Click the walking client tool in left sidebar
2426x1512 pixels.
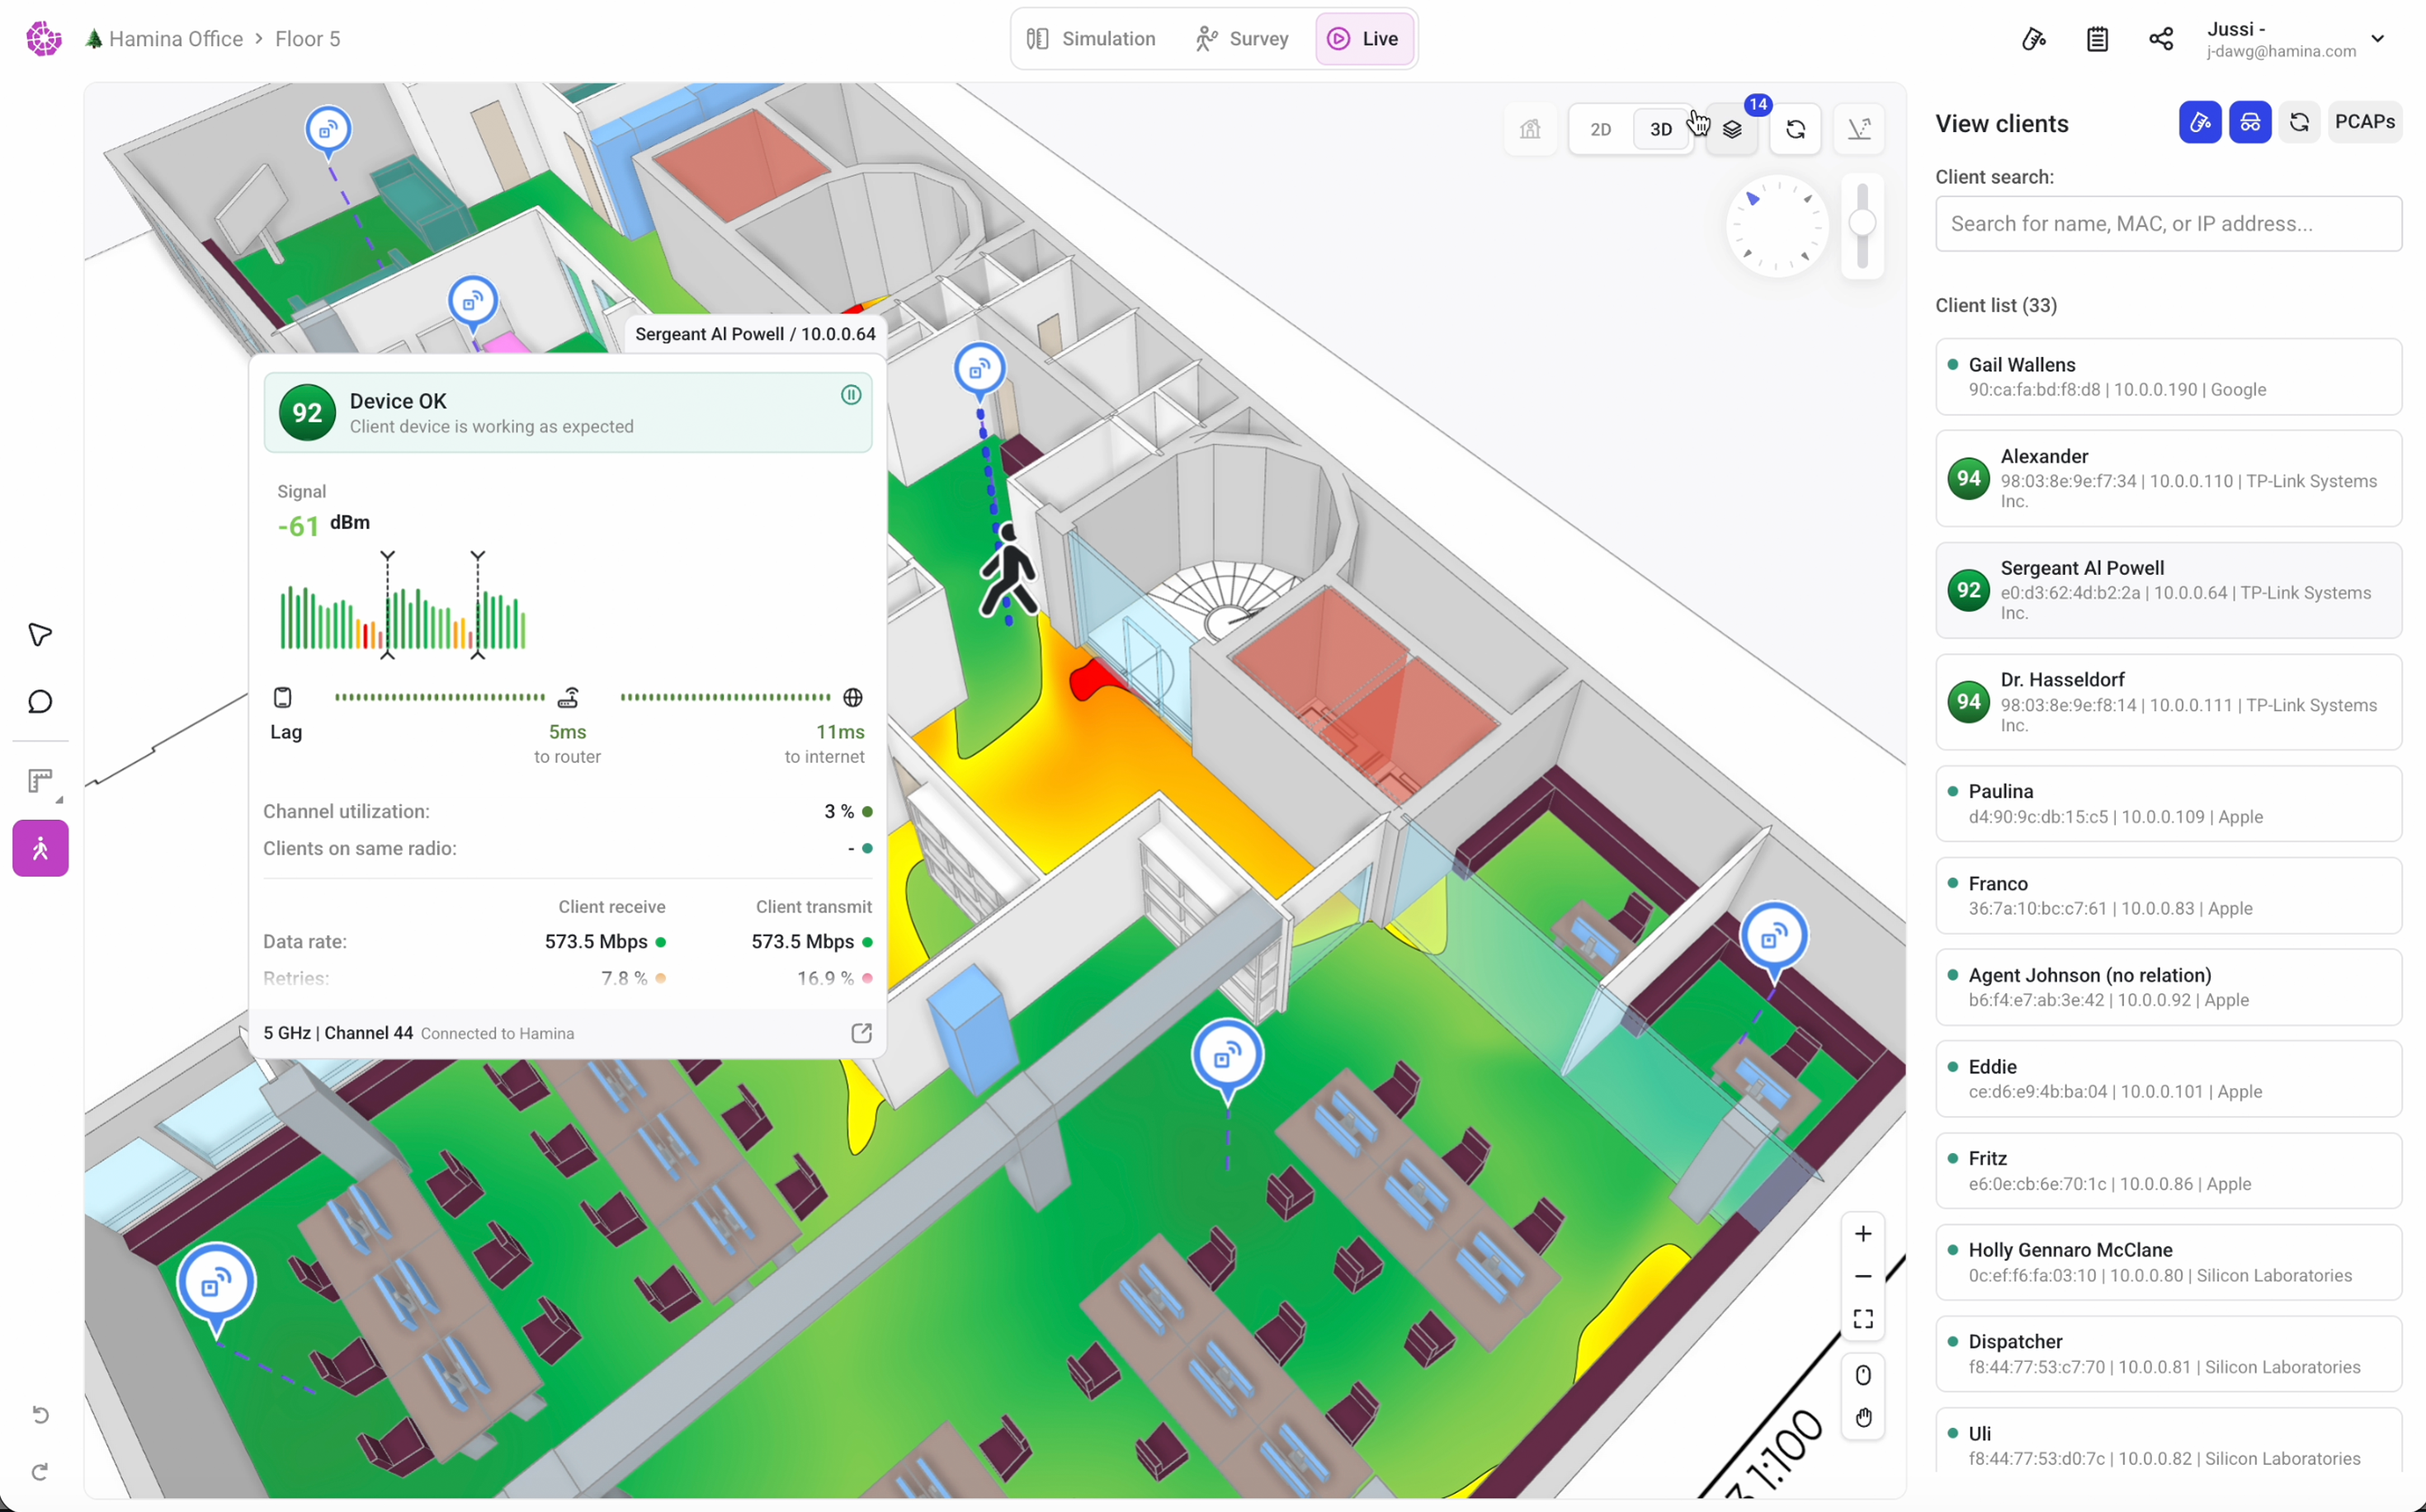[x=40, y=848]
